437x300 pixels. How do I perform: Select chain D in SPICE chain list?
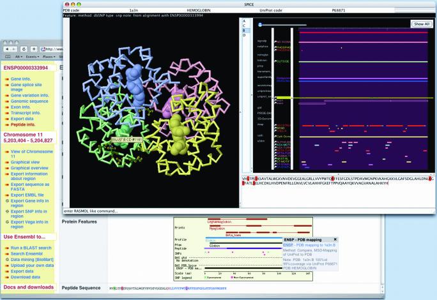244,35
